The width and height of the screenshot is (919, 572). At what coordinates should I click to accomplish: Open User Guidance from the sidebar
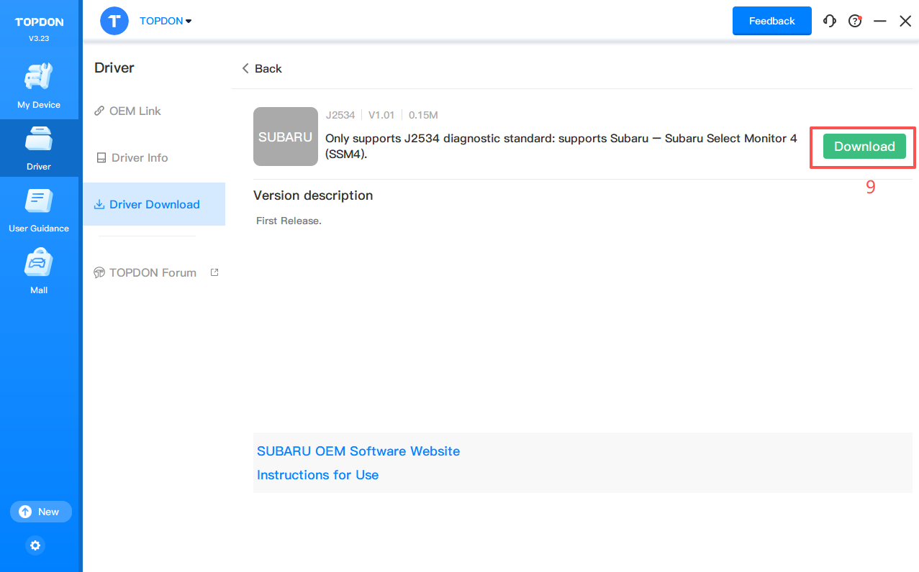pyautogui.click(x=39, y=202)
